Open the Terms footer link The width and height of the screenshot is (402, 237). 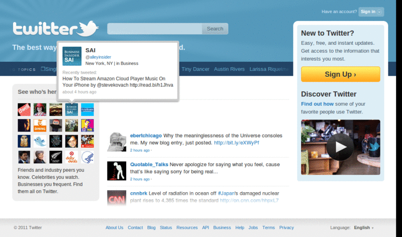point(268,227)
